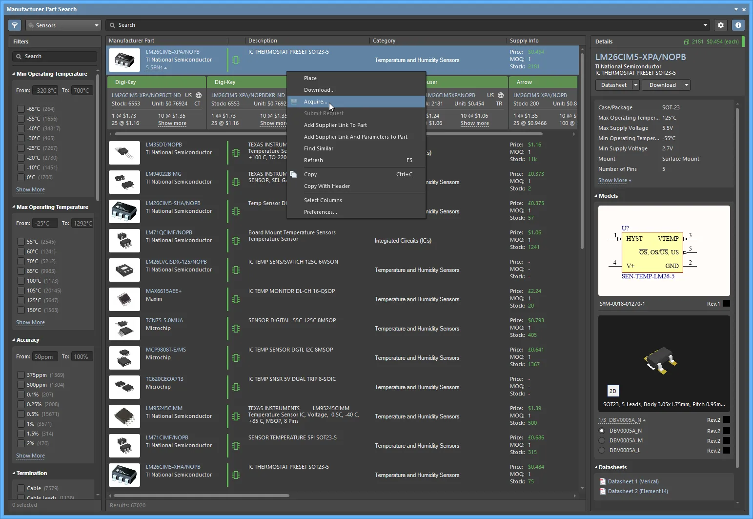
Task: Collapse the Min Operating Temperature filter group
Action: [x=14, y=74]
